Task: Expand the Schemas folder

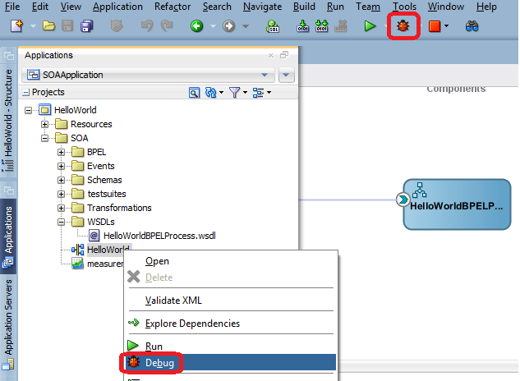Action: tap(61, 180)
